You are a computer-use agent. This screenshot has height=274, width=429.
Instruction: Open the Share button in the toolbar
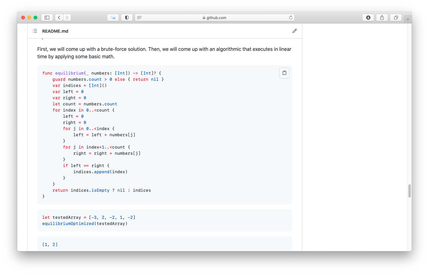click(382, 18)
